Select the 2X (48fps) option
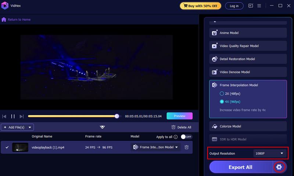Viewport: 294px width, 176px height. [x=222, y=94]
